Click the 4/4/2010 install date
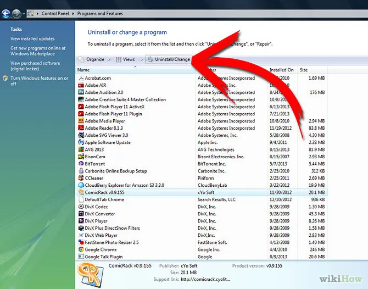Image resolution: width=368 pixels, height=289 pixels. pyautogui.click(x=278, y=249)
